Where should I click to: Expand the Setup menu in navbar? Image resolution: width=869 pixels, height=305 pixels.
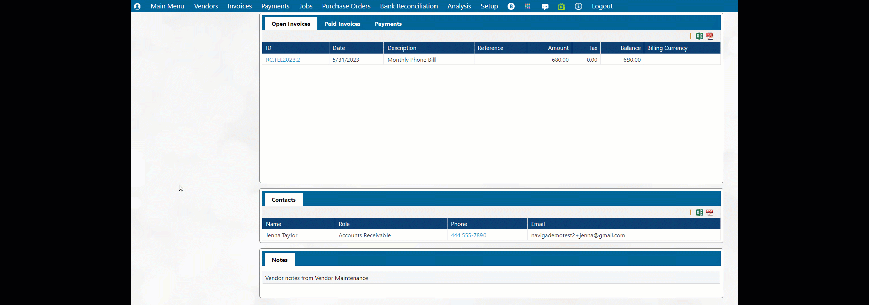pyautogui.click(x=489, y=6)
